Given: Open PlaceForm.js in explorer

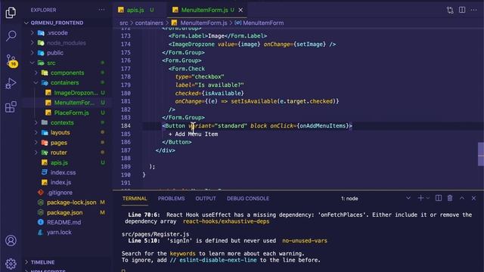Looking at the screenshot, I should coord(71,113).
